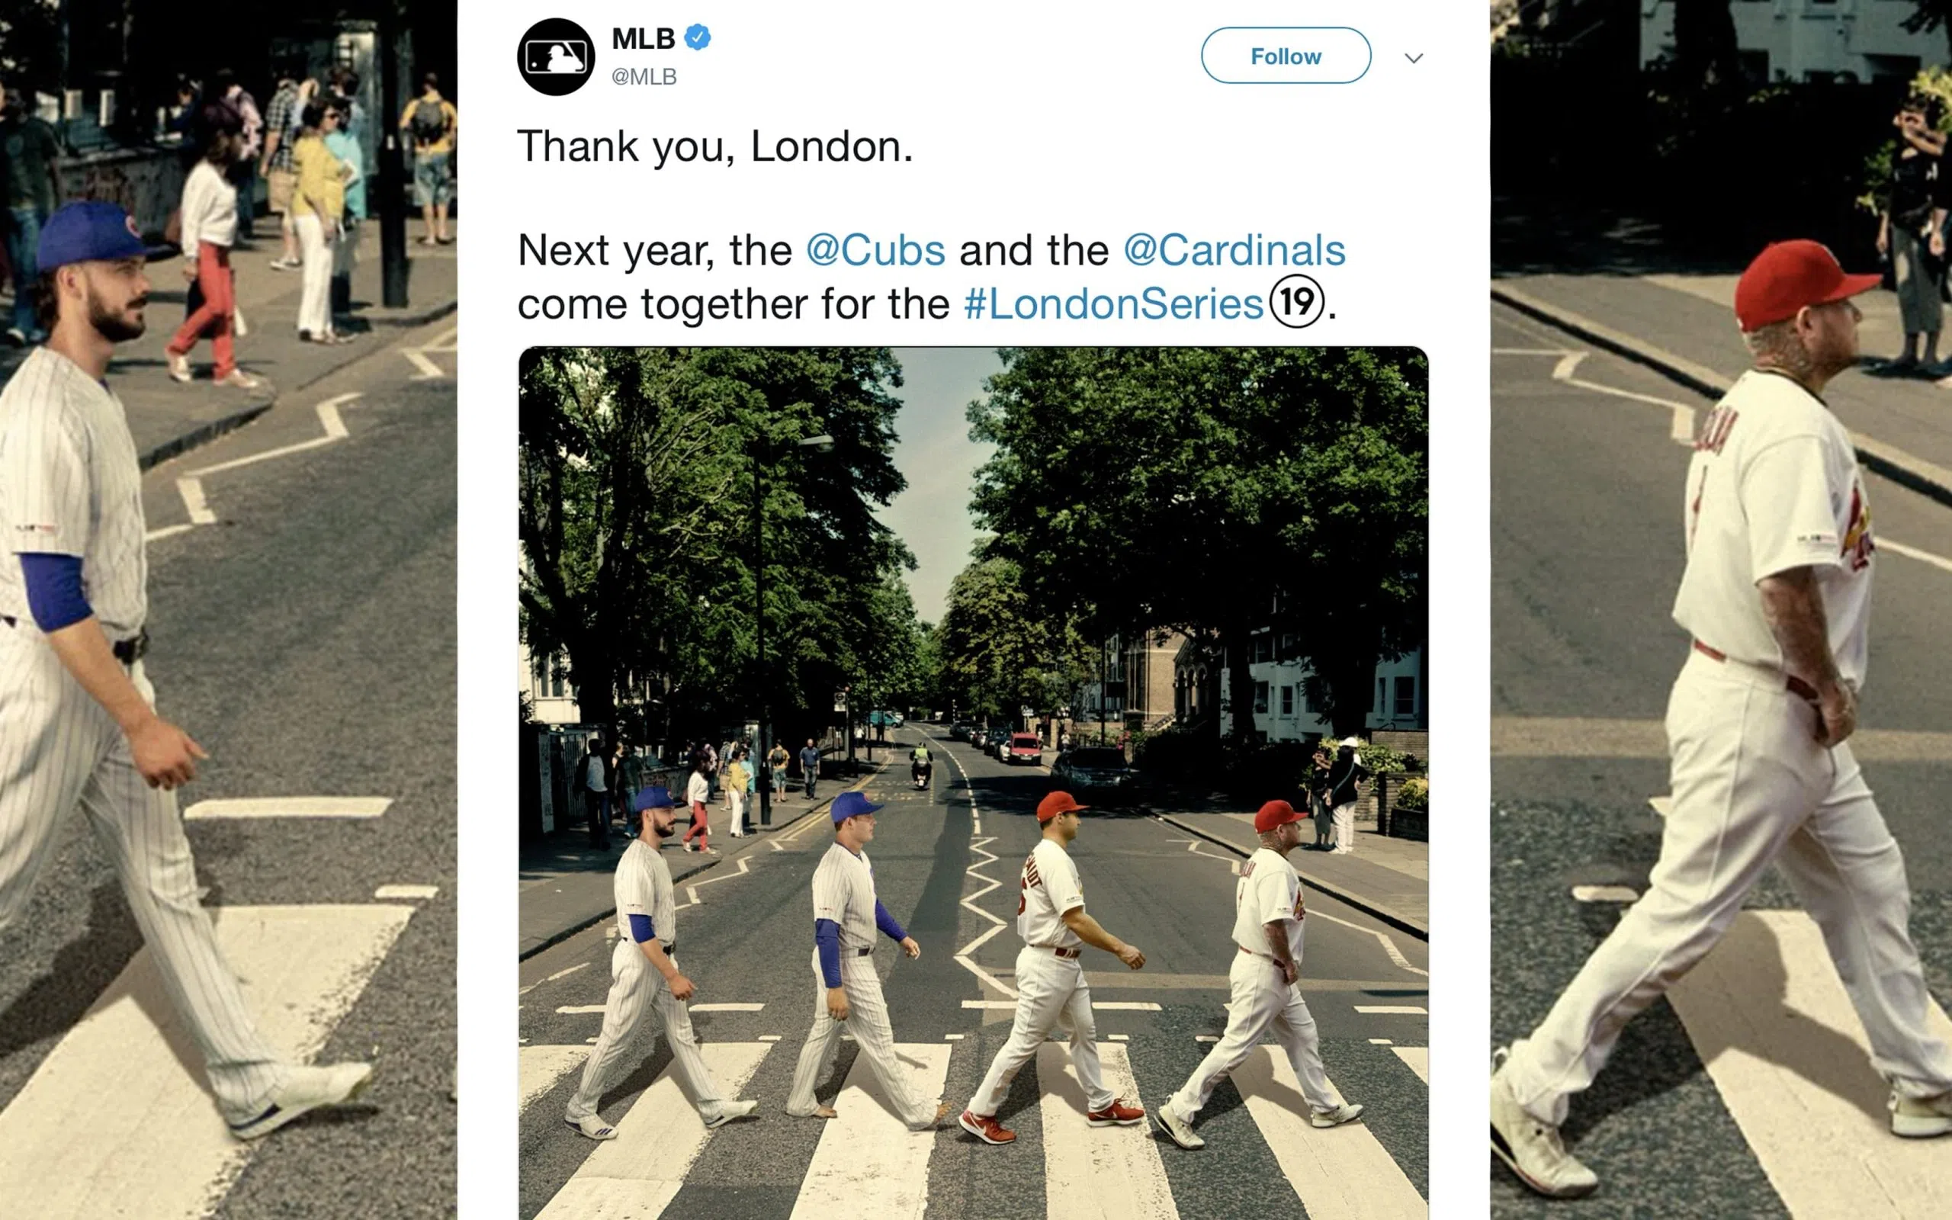Open the @Cardinals mention link

pos(1234,250)
